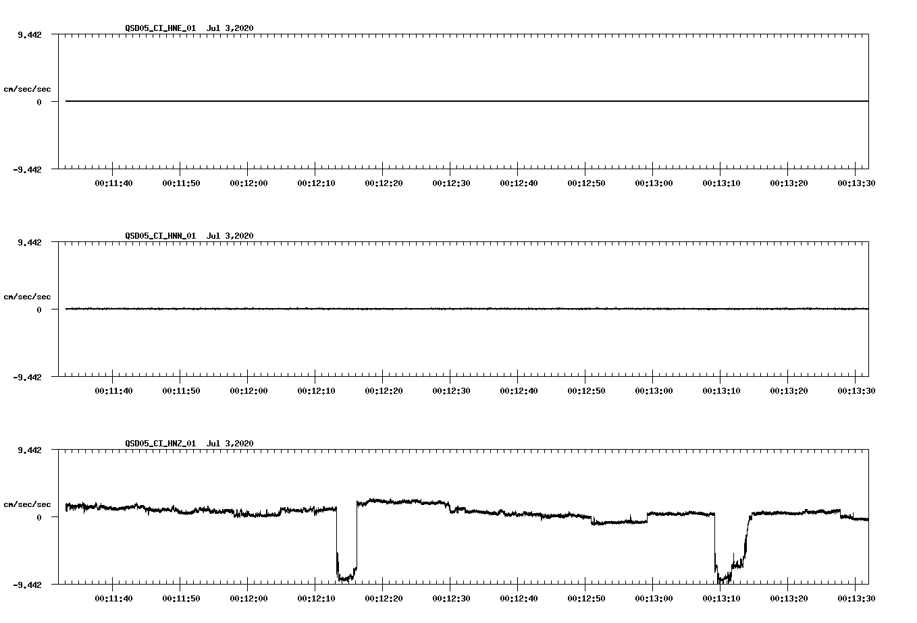The image size is (917, 623).
Task: Click 00:13:10 time label under HNE plot
Action: (721, 183)
